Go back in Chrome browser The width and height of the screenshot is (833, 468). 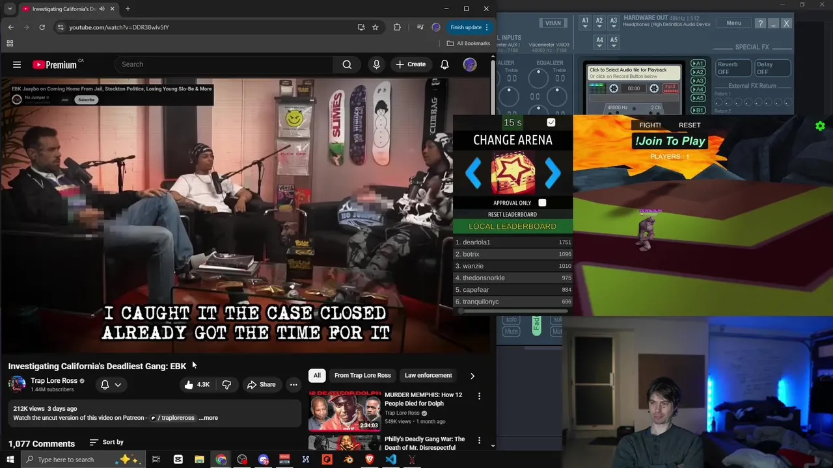pyautogui.click(x=10, y=27)
